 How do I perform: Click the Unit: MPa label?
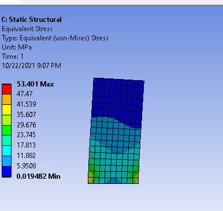(x=17, y=47)
